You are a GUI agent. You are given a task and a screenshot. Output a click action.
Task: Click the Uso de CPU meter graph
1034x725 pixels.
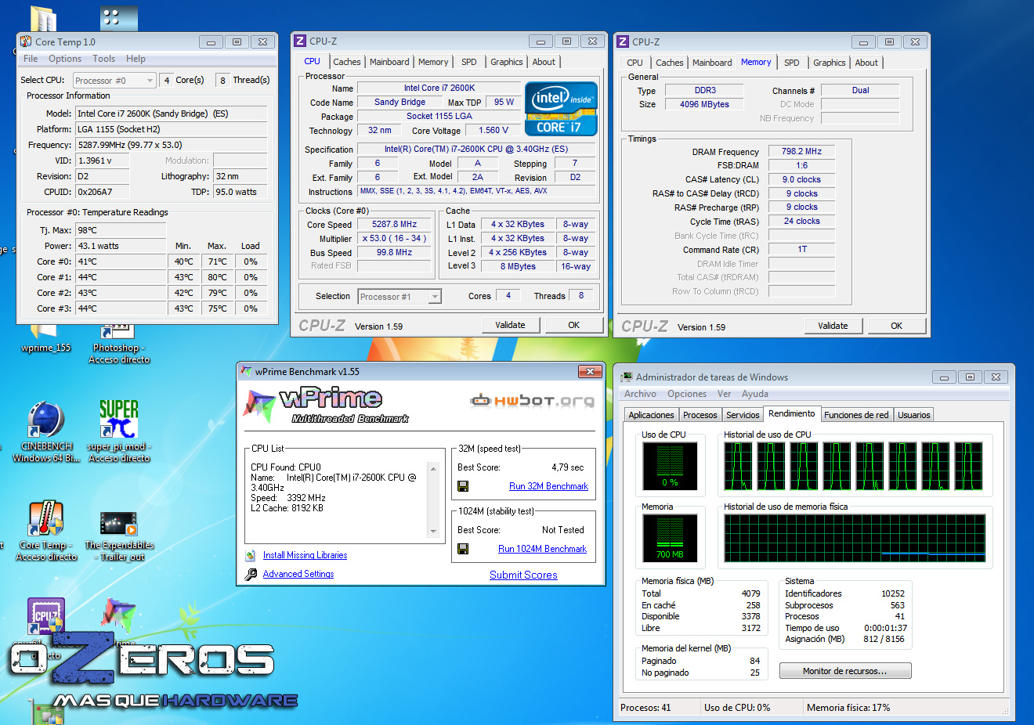click(670, 466)
